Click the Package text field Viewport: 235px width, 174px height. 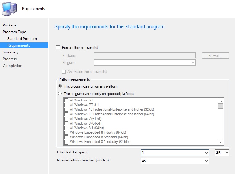pos(144,56)
